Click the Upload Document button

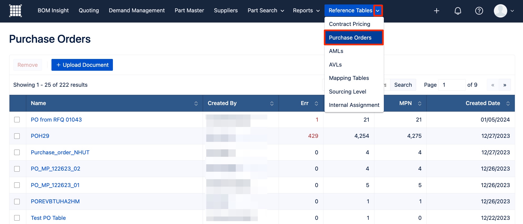click(x=82, y=65)
